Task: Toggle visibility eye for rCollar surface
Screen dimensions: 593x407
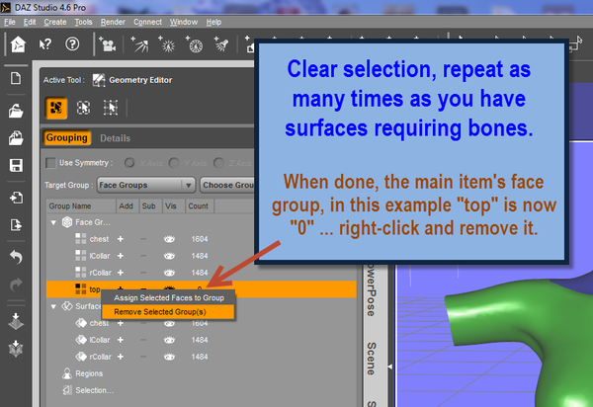Action: 169,357
